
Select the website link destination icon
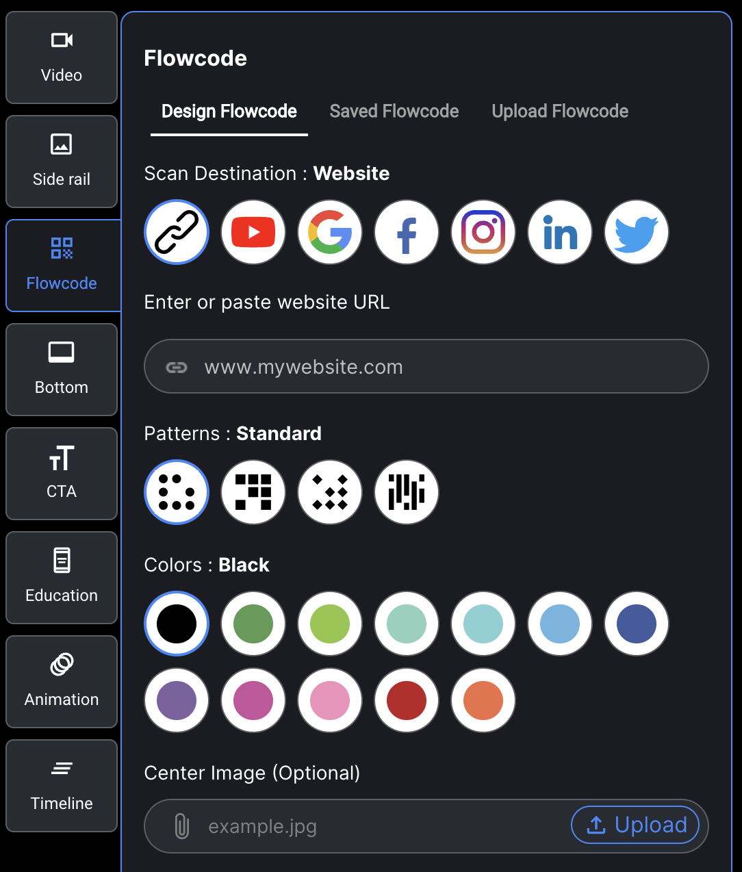[x=177, y=232]
